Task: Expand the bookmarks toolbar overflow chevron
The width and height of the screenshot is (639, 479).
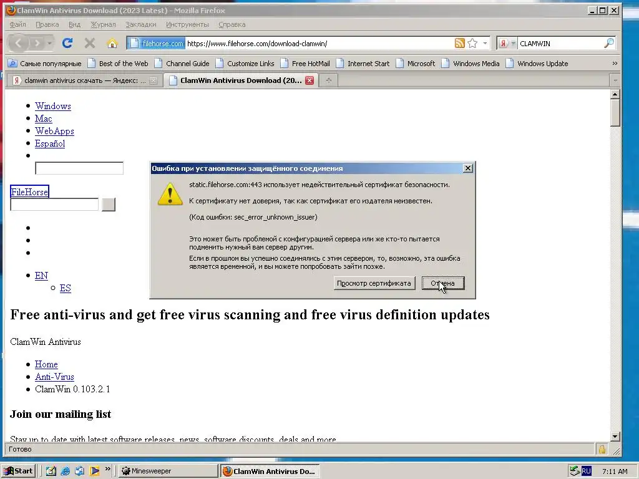Action: click(615, 64)
